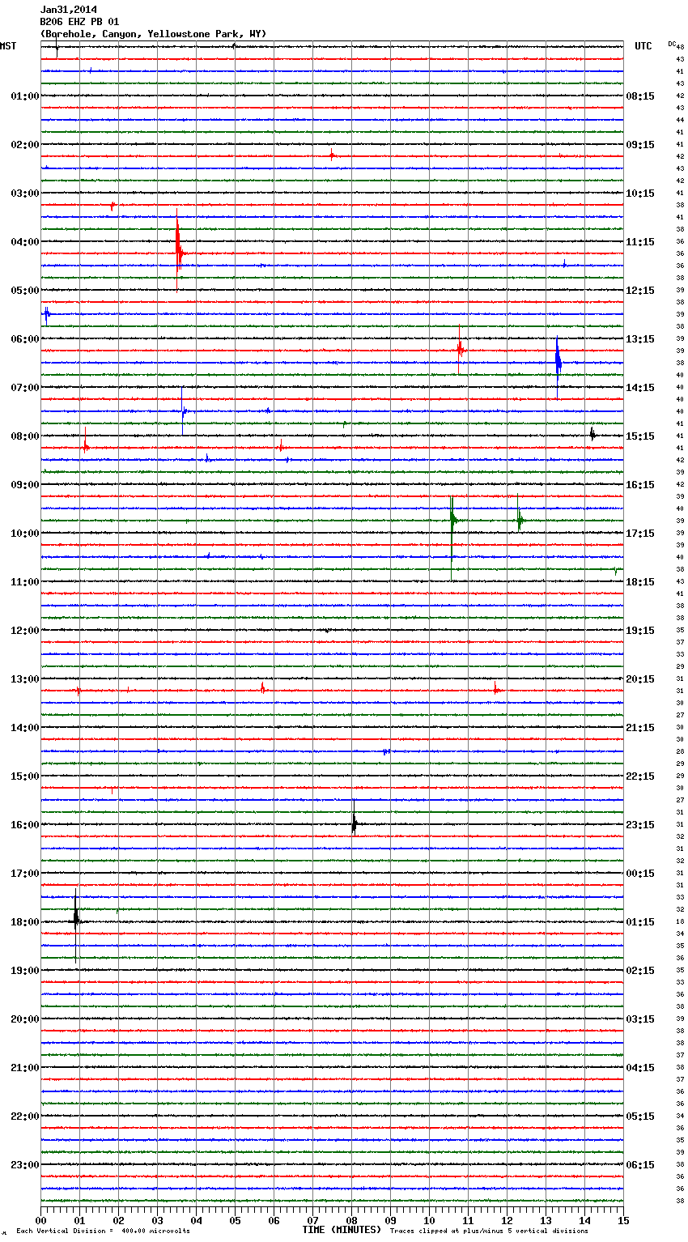This screenshot has height=1242, width=688.
Task: Click the red spike near minute 11 below 06:00
Action: 460,350
